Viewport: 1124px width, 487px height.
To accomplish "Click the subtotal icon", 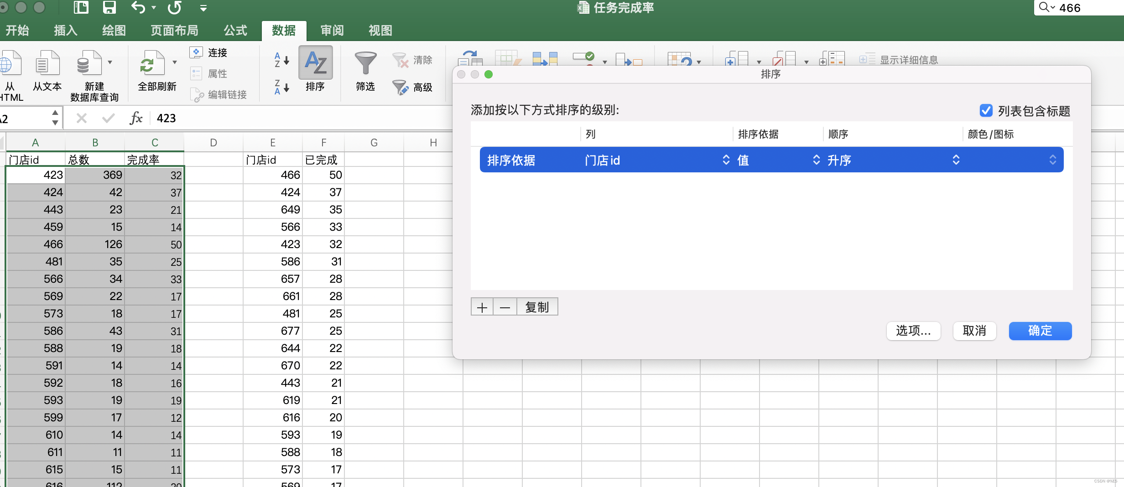I will click(x=832, y=58).
